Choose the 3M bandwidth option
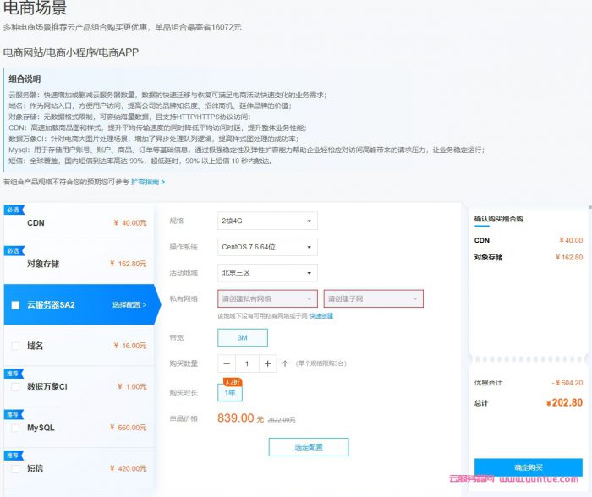This screenshot has width=592, height=497. 242,337
